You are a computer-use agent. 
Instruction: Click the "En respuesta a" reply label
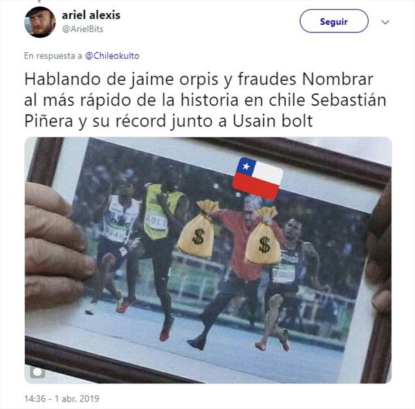53,56
